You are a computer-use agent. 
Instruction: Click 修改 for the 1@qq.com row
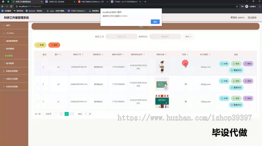(x=236, y=98)
